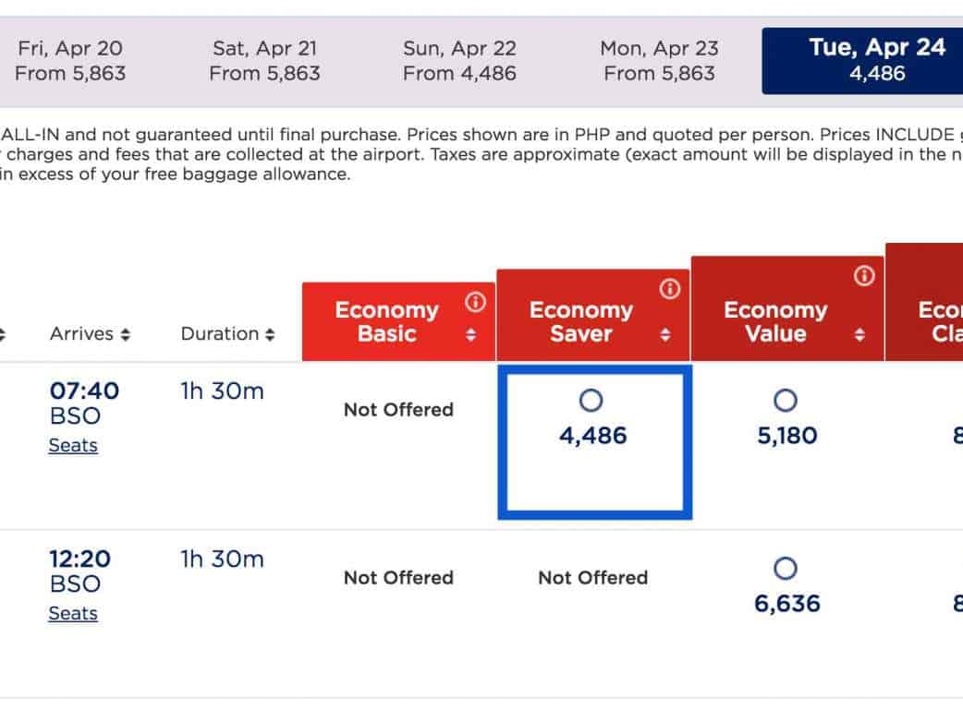The height and width of the screenshot is (722, 963).
Task: Open Economy Basic fare info icon
Action: tap(476, 302)
